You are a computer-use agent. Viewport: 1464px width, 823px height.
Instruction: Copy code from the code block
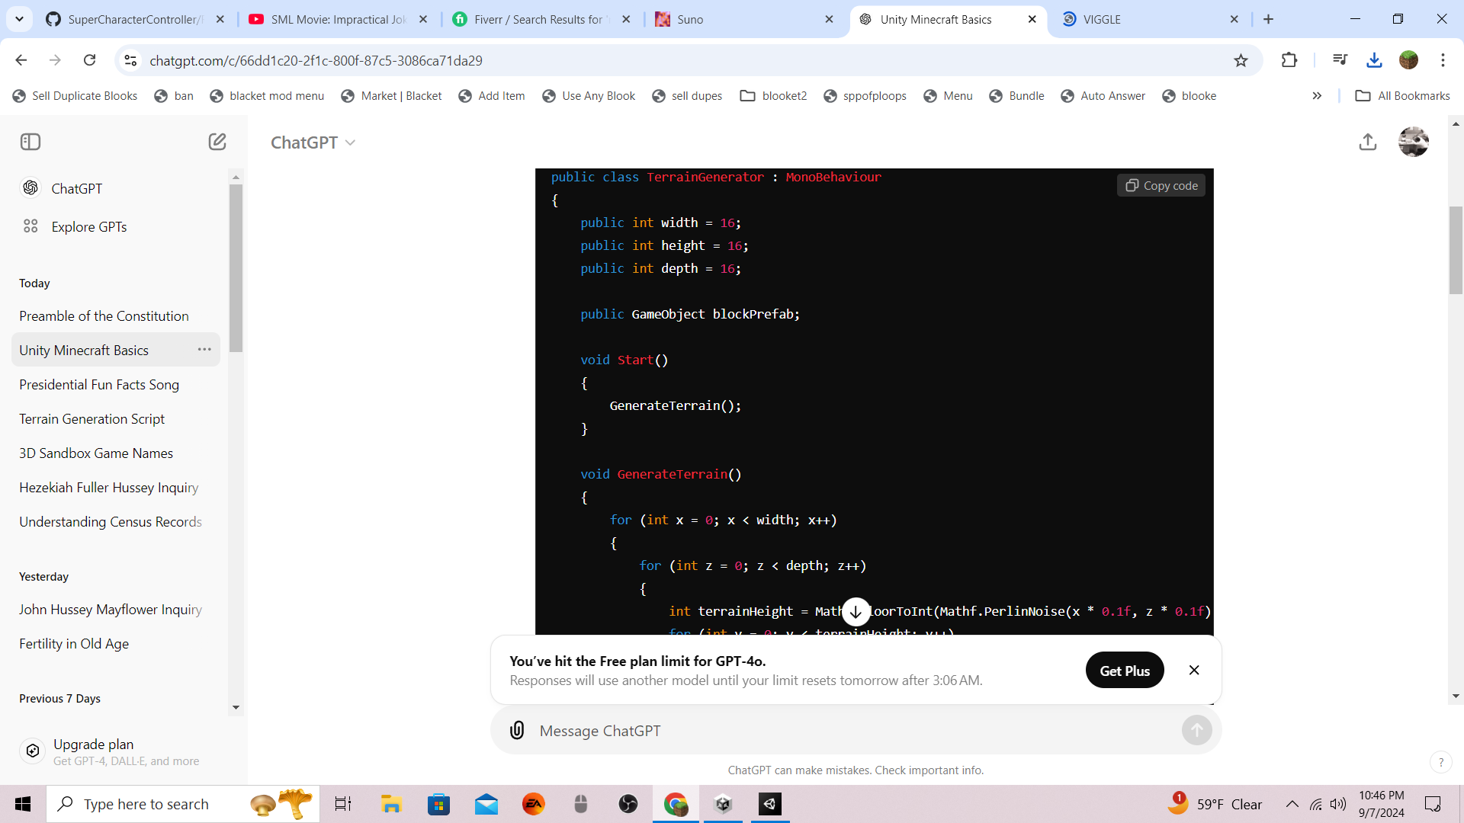click(x=1161, y=186)
